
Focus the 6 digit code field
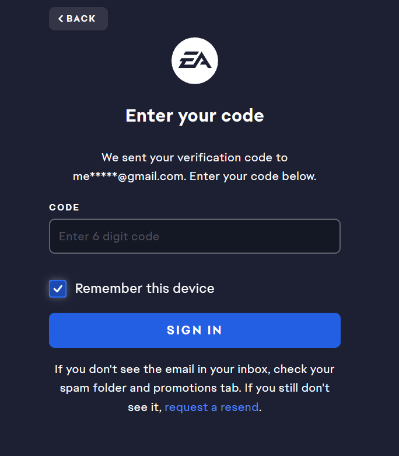[195, 236]
